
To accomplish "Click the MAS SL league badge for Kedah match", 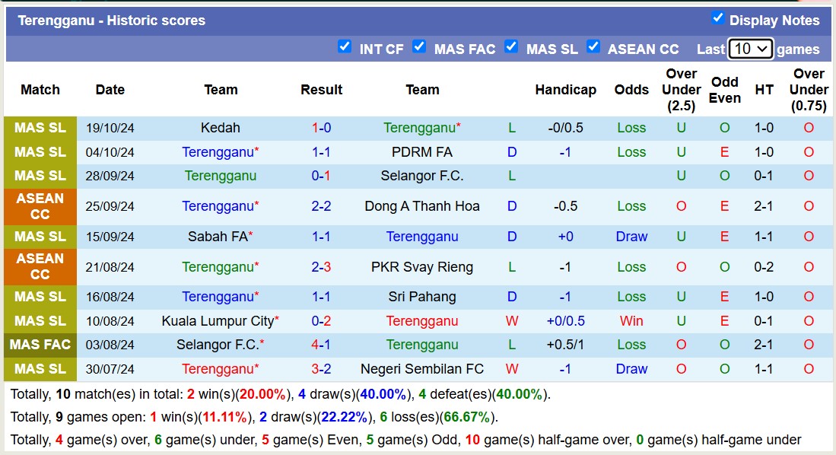I will tap(40, 128).
